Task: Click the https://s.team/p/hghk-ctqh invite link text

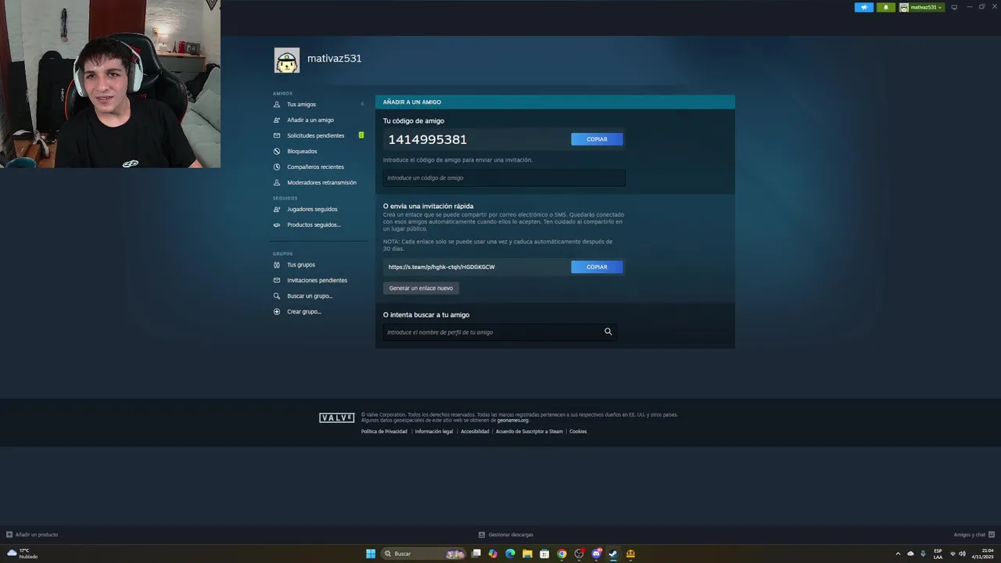Action: click(441, 267)
